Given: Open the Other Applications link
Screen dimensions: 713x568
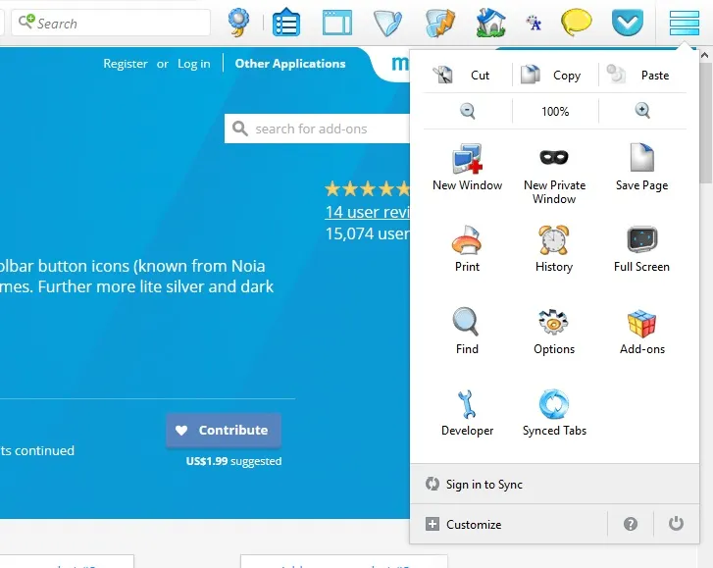Looking at the screenshot, I should (290, 64).
